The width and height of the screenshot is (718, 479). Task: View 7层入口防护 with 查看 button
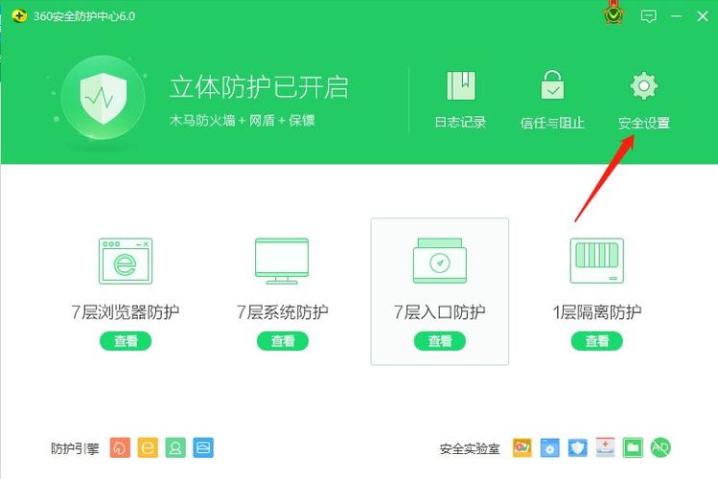[x=440, y=341]
